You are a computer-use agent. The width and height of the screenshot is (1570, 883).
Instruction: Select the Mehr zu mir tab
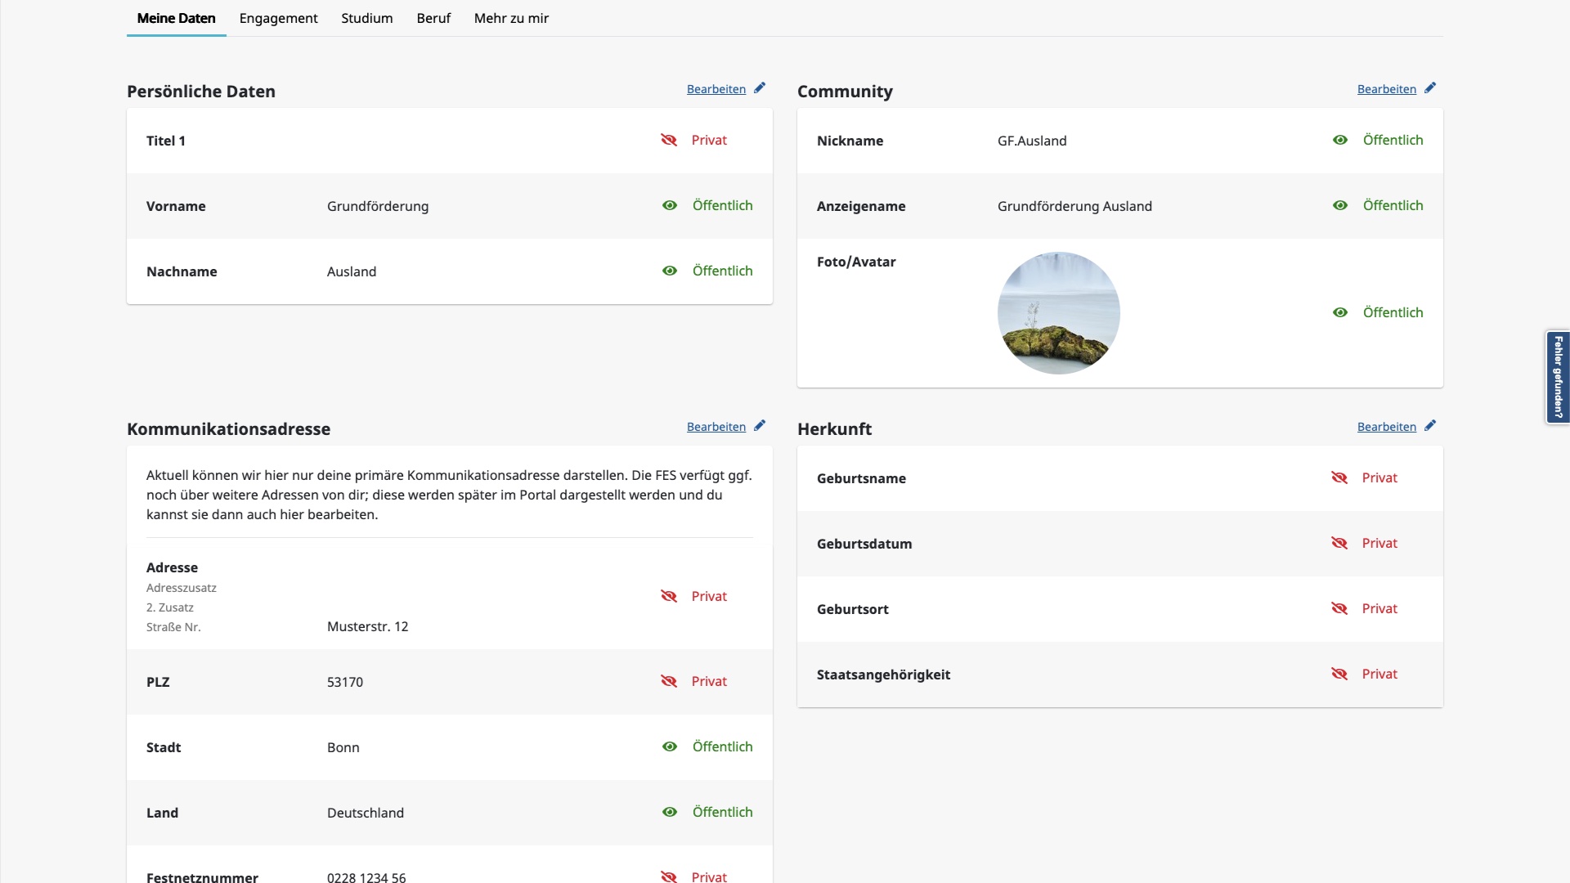click(x=511, y=18)
